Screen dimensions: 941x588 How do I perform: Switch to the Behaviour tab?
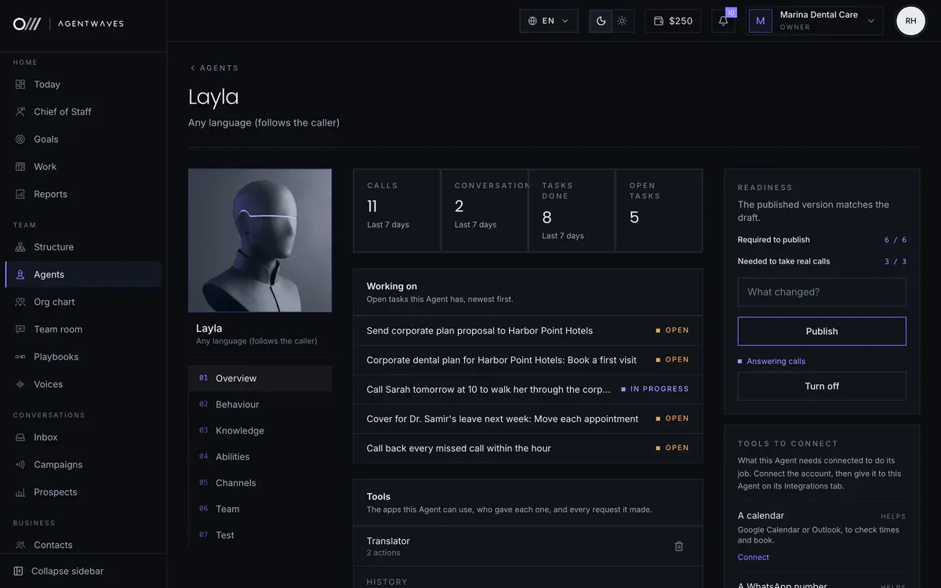(260, 405)
